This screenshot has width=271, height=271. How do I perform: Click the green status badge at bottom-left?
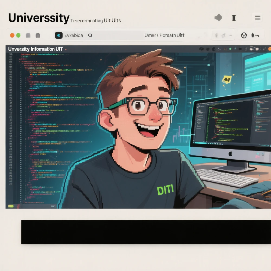coord(11,206)
